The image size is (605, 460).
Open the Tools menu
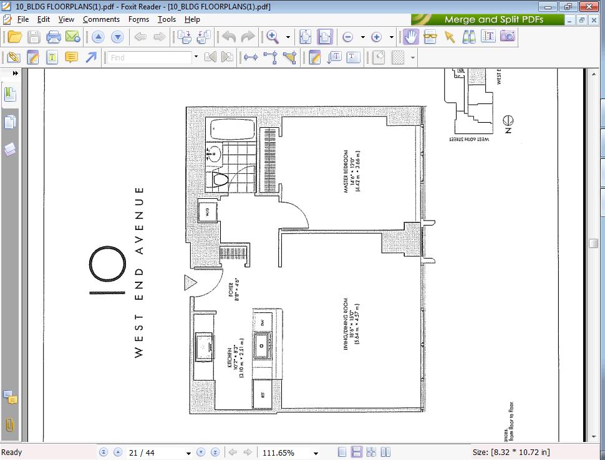click(167, 19)
